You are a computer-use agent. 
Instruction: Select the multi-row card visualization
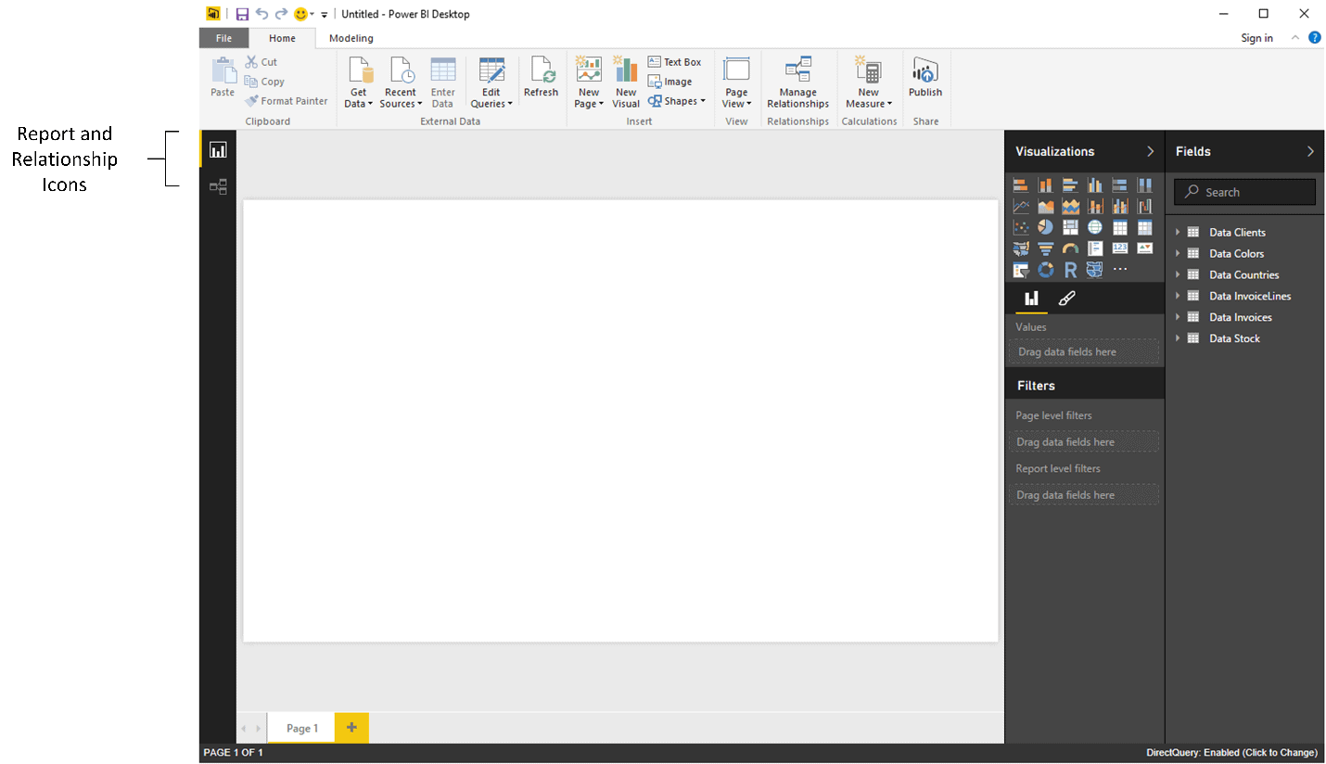[1095, 248]
